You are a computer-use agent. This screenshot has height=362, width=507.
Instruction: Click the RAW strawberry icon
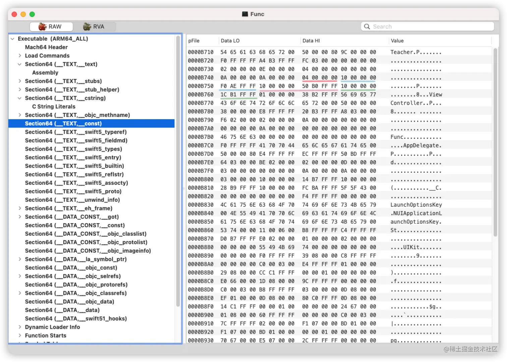43,27
